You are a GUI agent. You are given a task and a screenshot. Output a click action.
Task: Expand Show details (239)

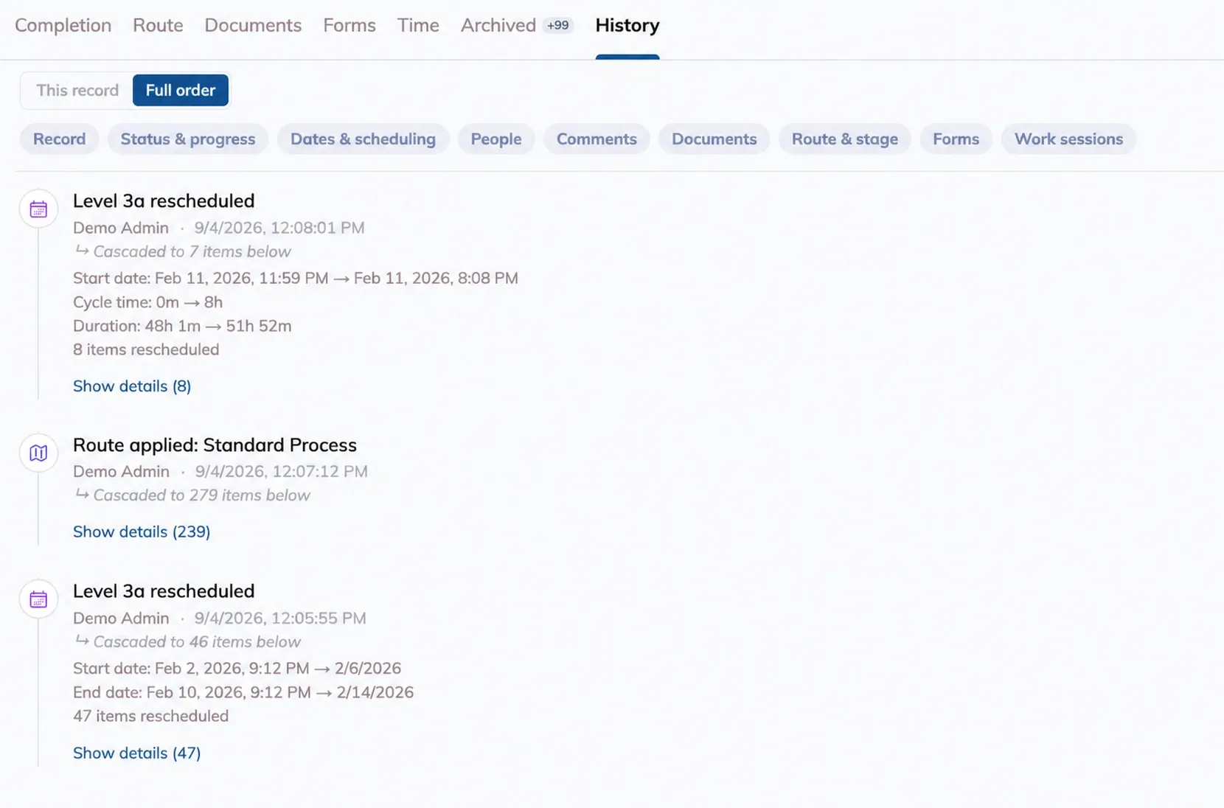pyautogui.click(x=142, y=532)
